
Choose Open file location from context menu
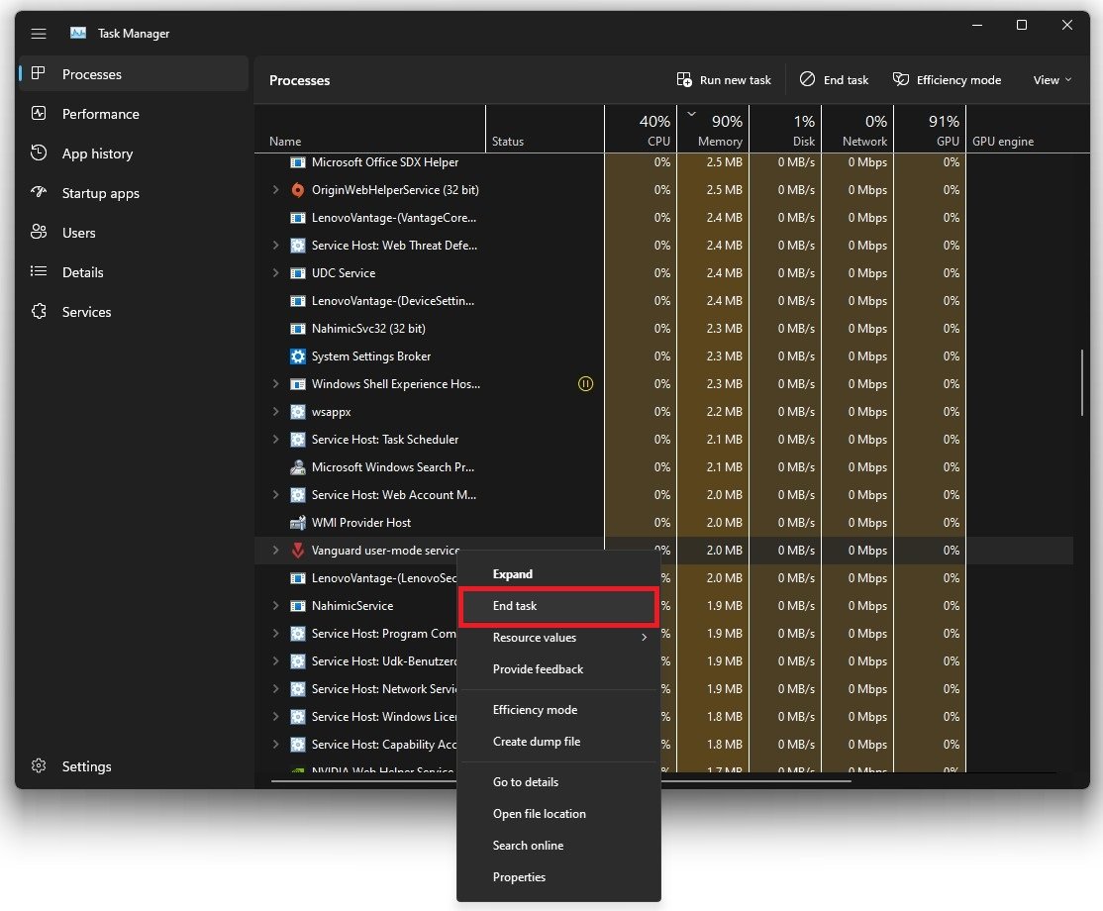[x=539, y=814]
